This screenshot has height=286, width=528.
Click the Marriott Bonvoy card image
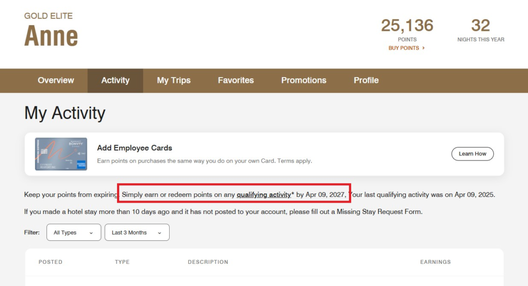point(61,154)
